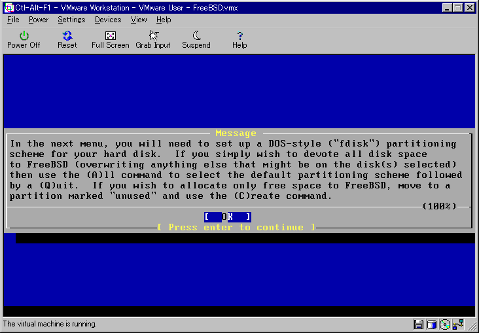
Task: Click the resize grip in status bar
Action: point(472,326)
